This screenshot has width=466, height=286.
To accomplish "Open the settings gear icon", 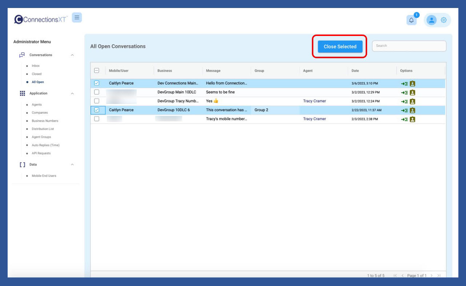I will [x=443, y=20].
